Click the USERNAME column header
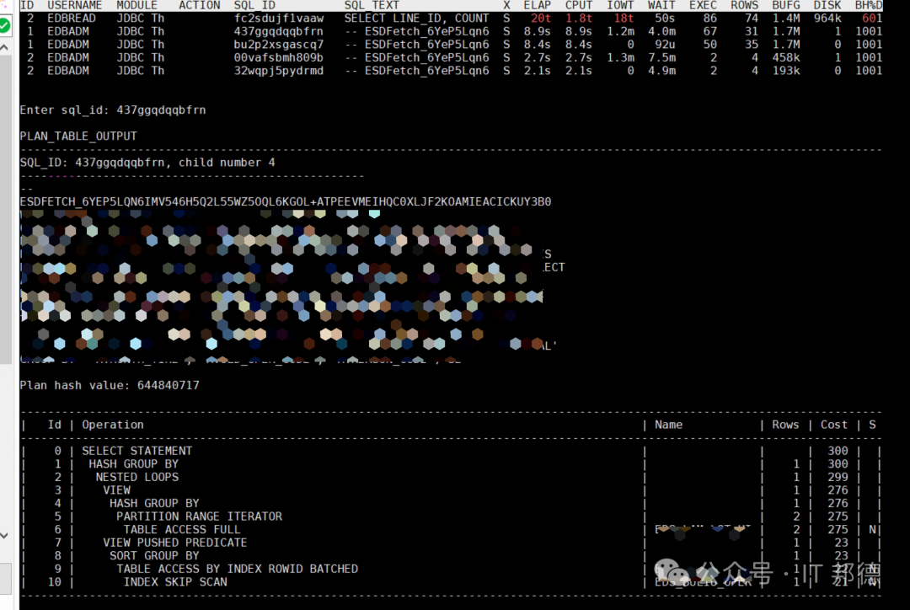 pos(74,5)
